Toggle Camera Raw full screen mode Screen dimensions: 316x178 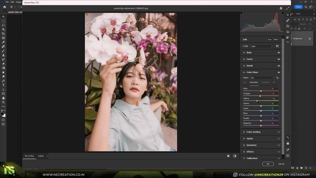coord(287,8)
